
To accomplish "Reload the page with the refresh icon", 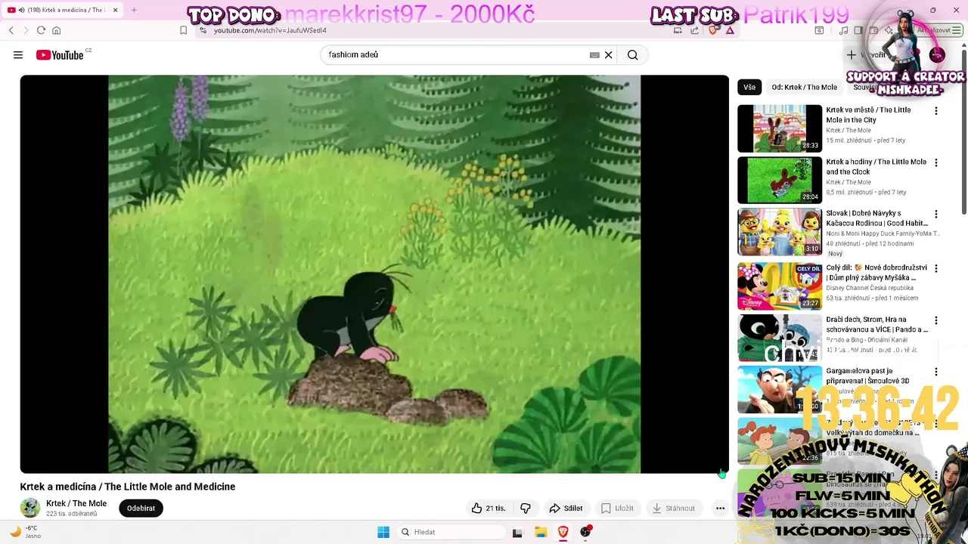I will click(41, 30).
